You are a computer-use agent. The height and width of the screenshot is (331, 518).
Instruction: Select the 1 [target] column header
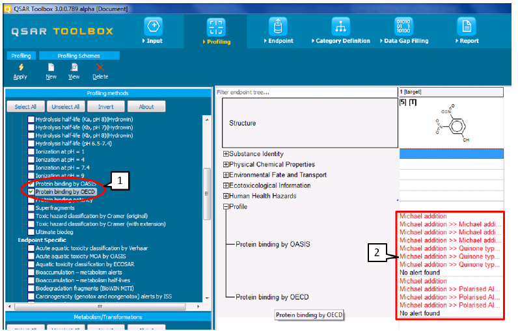(451, 92)
